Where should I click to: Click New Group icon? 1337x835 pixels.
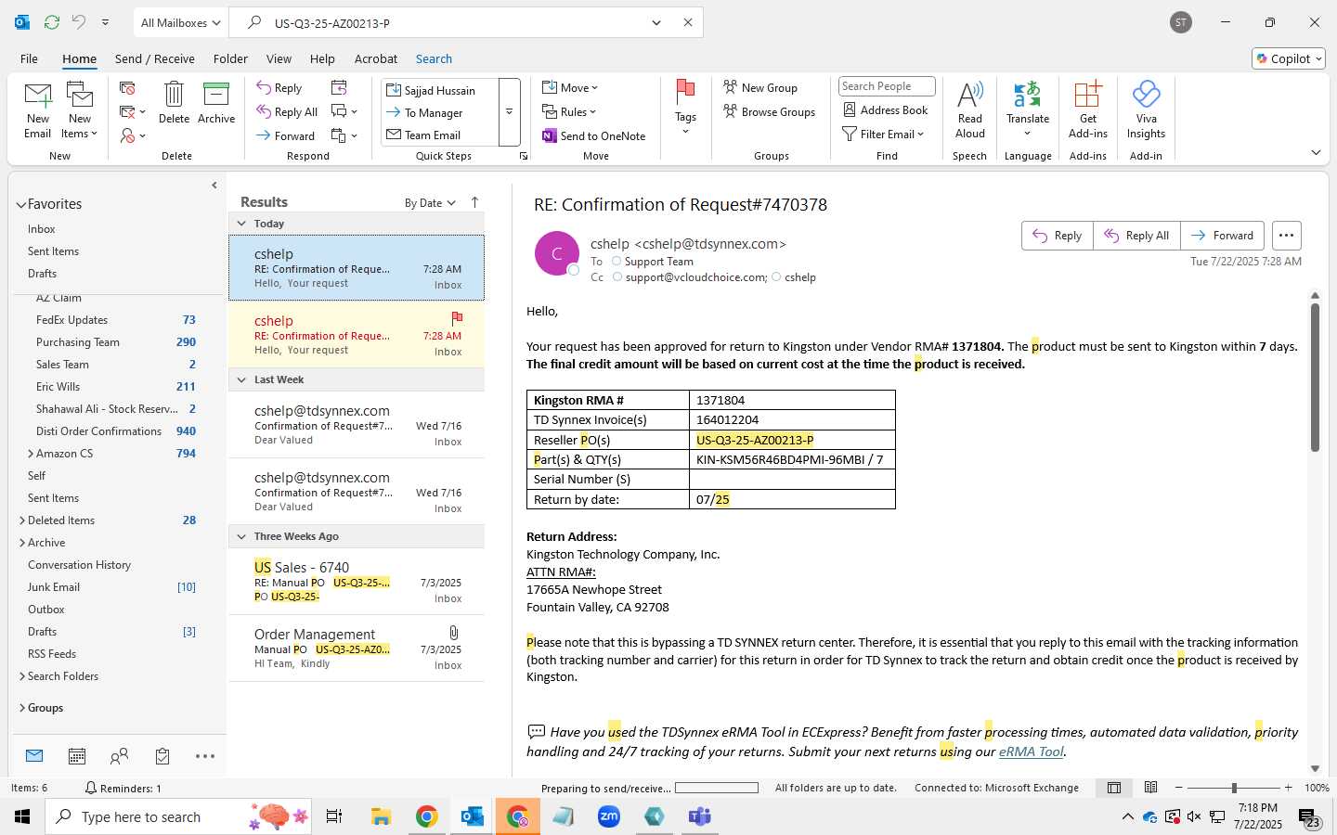coord(760,87)
